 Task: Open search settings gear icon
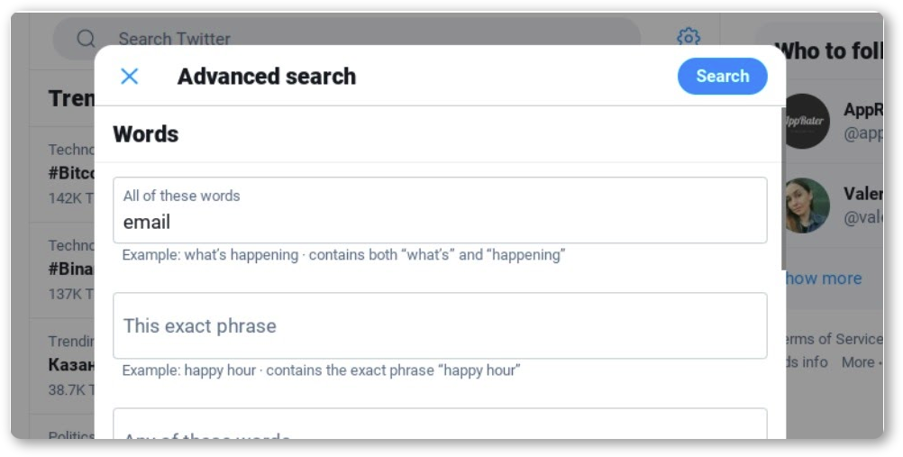tap(689, 38)
